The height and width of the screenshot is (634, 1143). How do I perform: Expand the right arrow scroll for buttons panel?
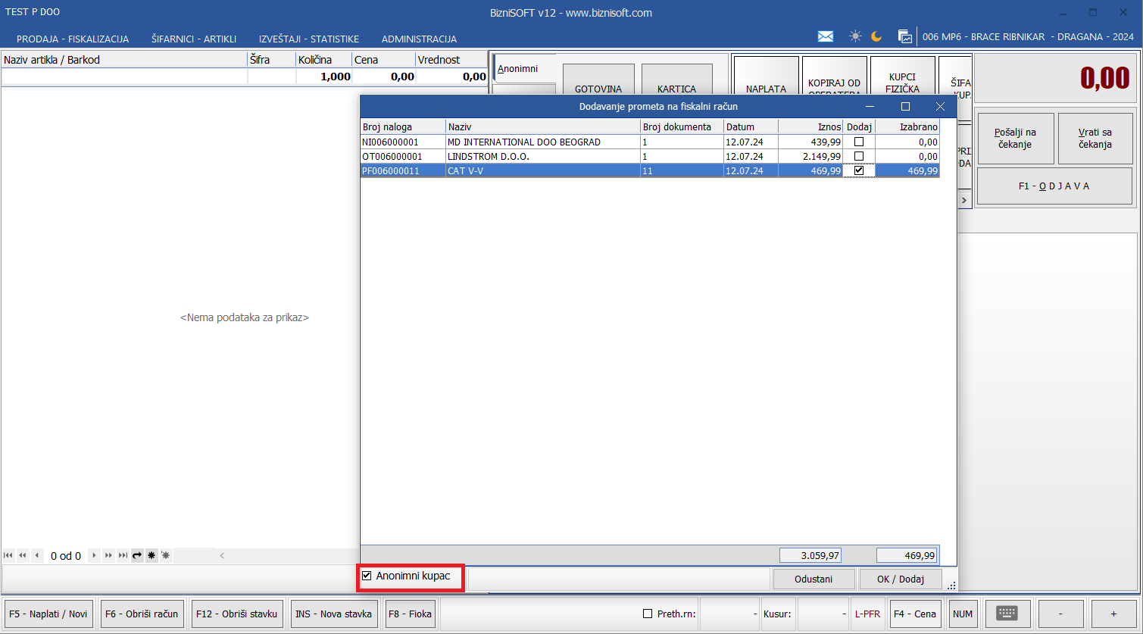(964, 201)
